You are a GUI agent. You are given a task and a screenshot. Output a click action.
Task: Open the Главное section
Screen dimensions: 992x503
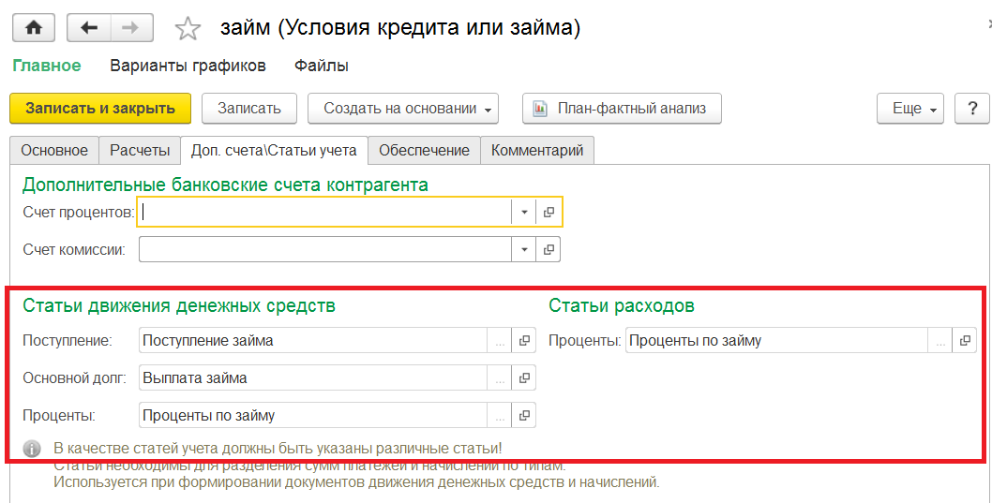(x=47, y=66)
